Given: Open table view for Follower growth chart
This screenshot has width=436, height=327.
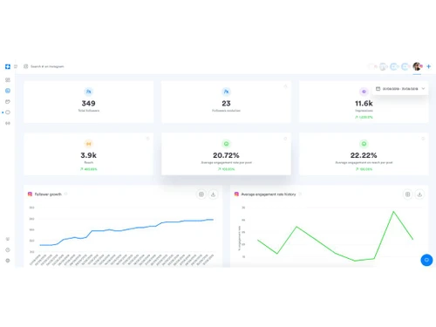Looking at the screenshot, I should pyautogui.click(x=201, y=194).
